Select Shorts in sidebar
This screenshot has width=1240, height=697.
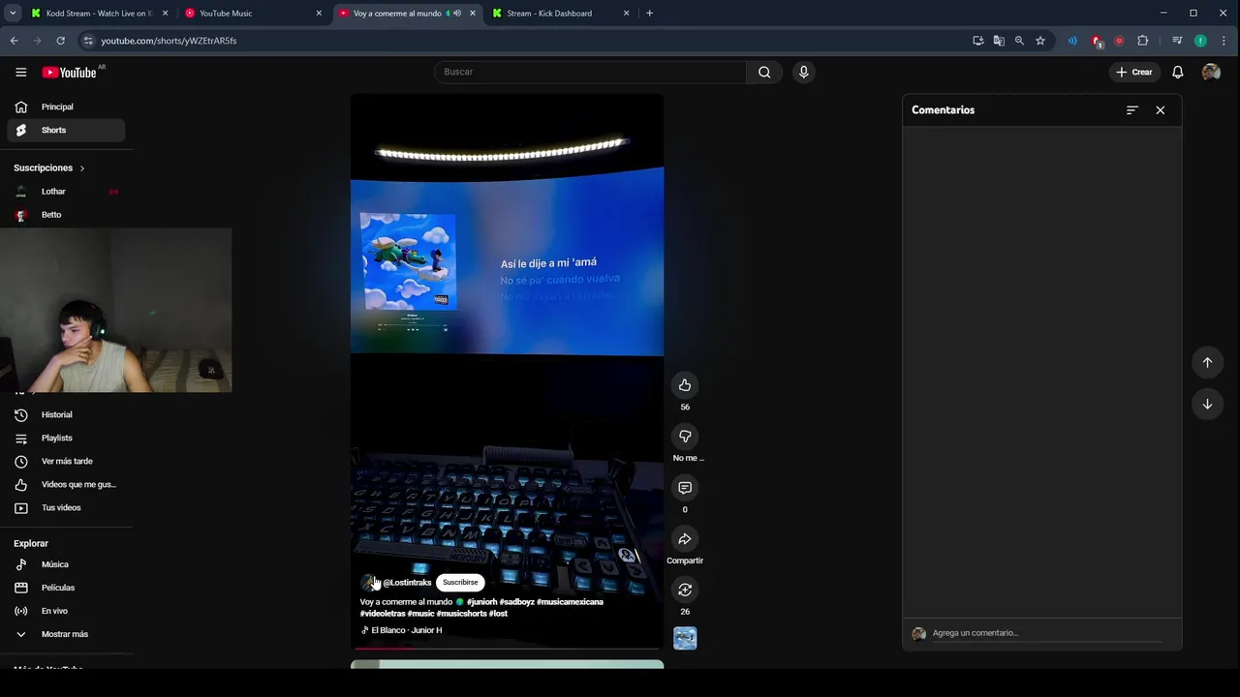coord(66,130)
